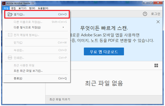Select 닫기(C) in the file menu
Image resolution: width=165 pixels, height=106 pixels.
tap(36, 43)
